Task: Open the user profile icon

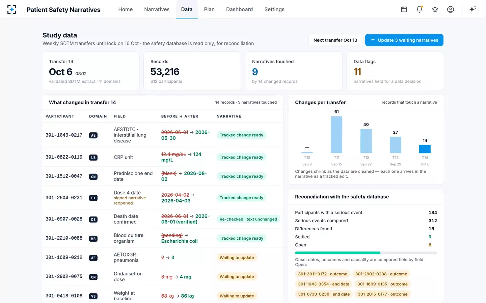Action: pos(451,9)
